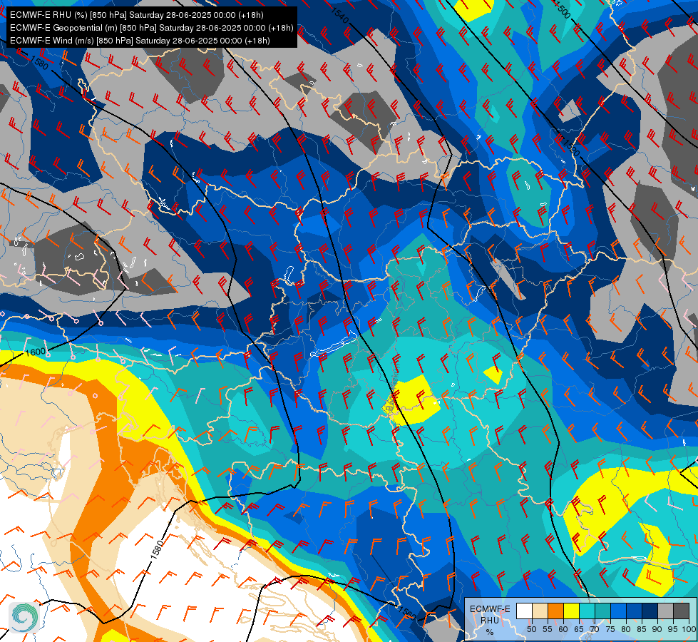Screen dimensions: 698x642
Task: Click the legend value 50
Action: pyautogui.click(x=532, y=629)
